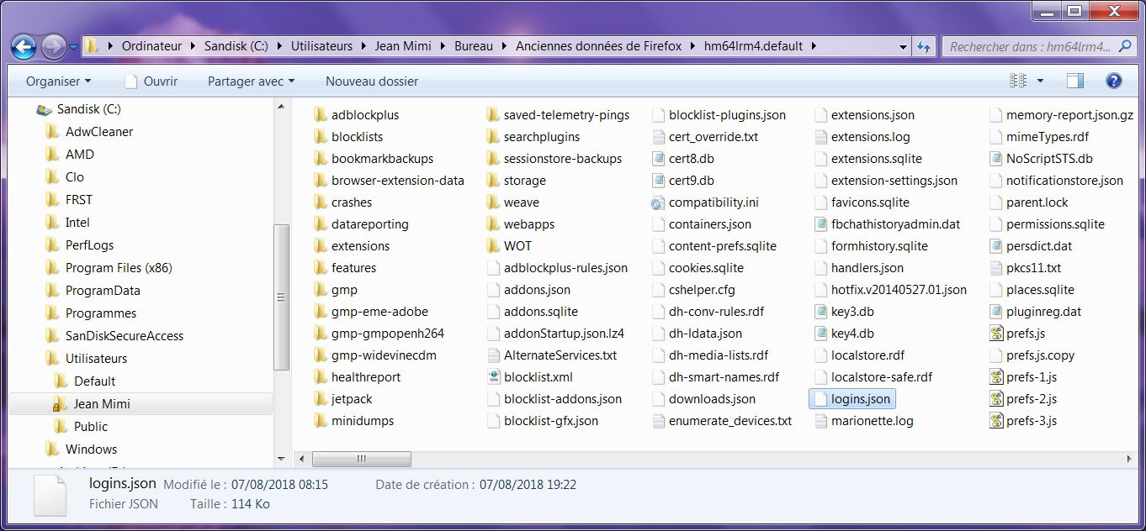Click the file list scroll right arrow

[1127, 459]
